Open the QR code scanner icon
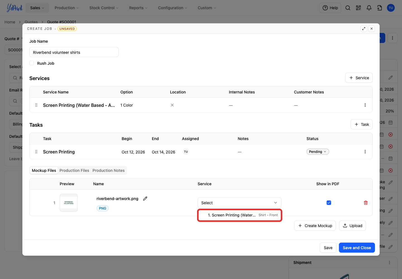402x279 pixels. [358, 8]
